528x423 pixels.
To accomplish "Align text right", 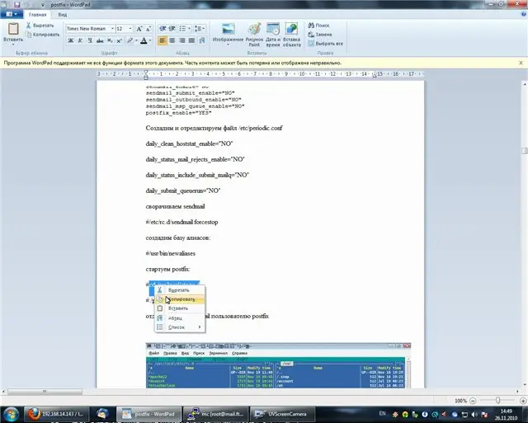I will pos(182,40).
